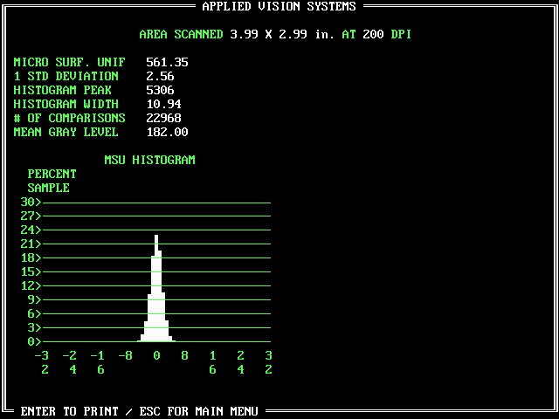The width and height of the screenshot is (559, 419).
Task: Click the positive 16 x-axis label
Action: click(x=212, y=362)
